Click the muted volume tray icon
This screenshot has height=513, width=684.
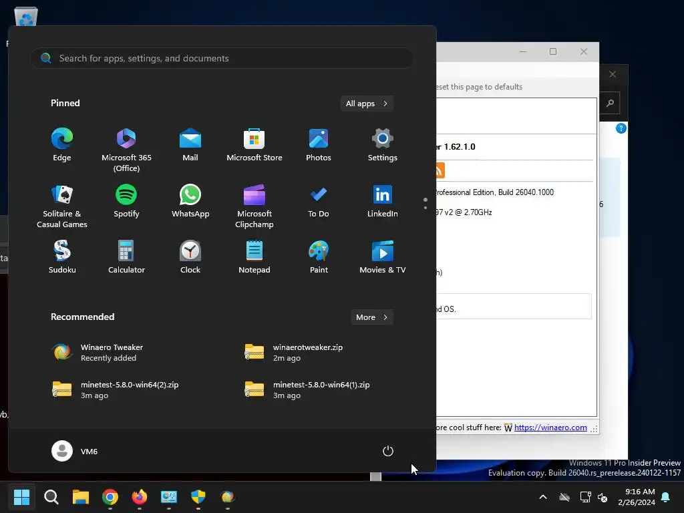(x=603, y=497)
